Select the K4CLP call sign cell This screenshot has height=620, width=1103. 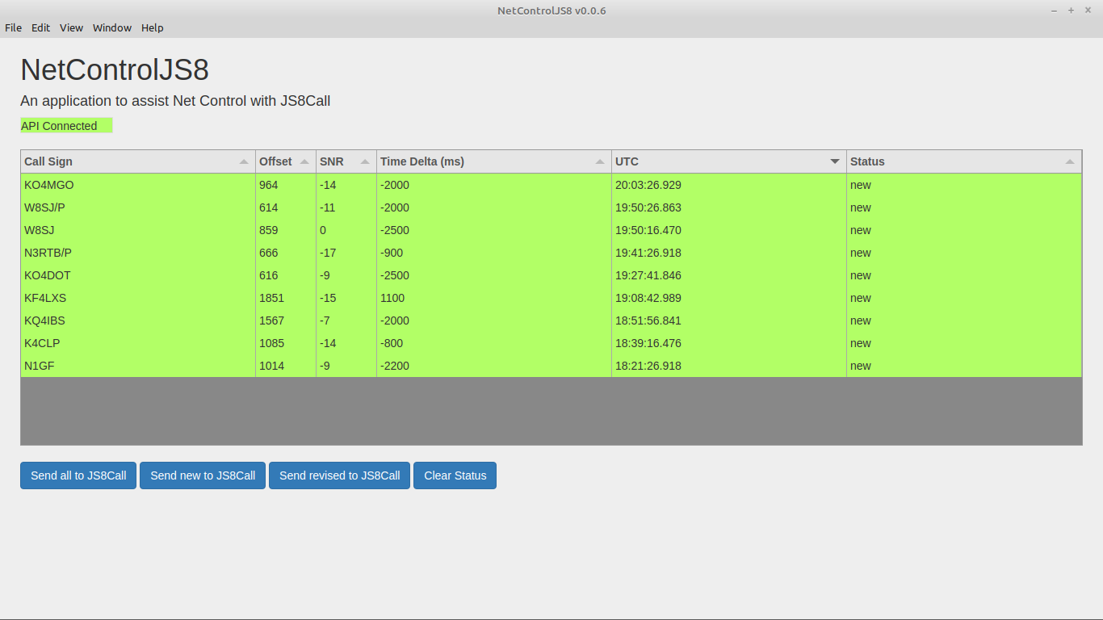(138, 343)
